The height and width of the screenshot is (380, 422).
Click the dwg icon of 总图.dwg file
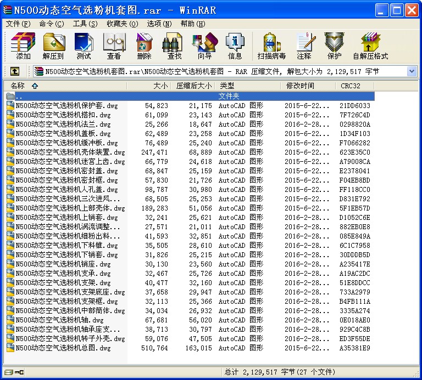tap(10, 348)
